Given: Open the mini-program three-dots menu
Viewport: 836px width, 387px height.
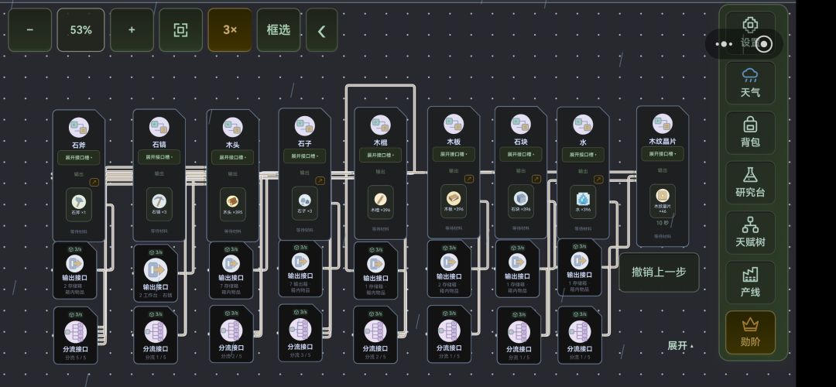Looking at the screenshot, I should tap(724, 44).
